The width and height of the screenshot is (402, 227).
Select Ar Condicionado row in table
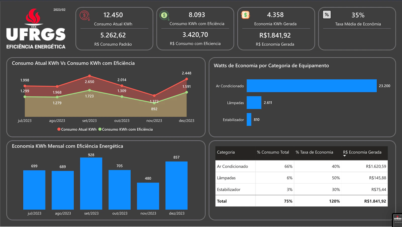pos(301,166)
